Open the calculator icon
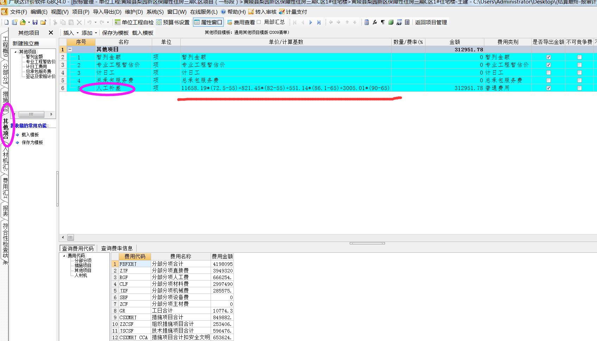Viewport: 597px width, 341px height. (367, 22)
